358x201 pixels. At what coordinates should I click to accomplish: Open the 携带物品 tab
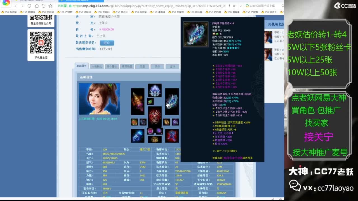(x=127, y=66)
